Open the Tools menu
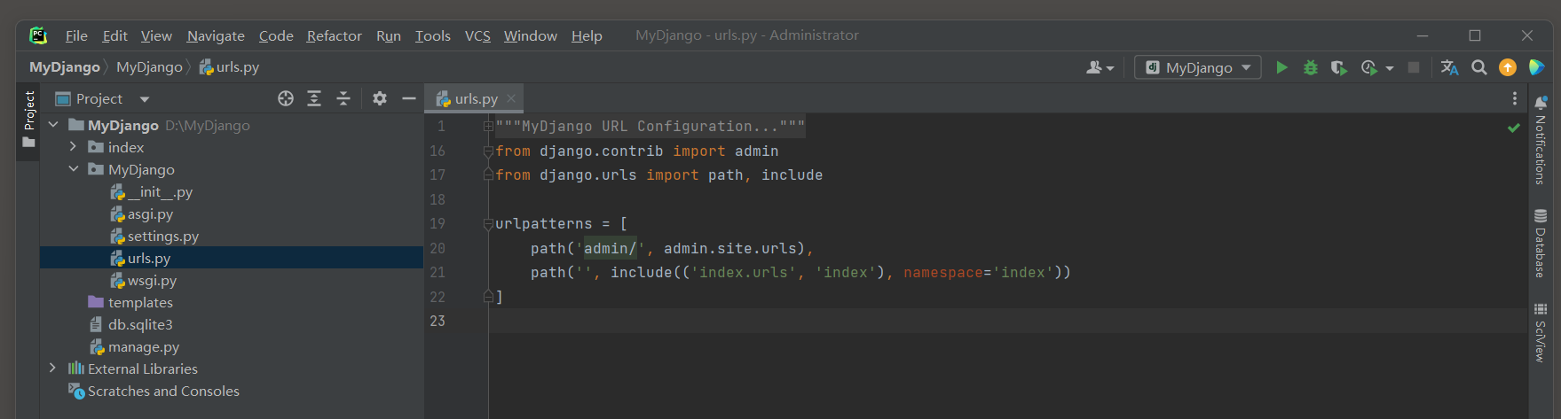This screenshot has width=1561, height=419. (433, 35)
